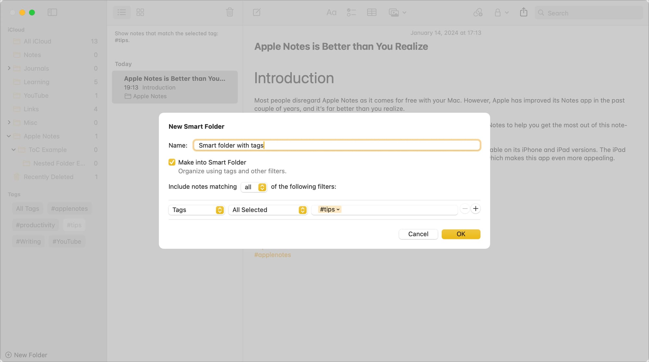Viewport: 649px width, 362px height.
Task: Switch to list view icon
Action: [x=122, y=12]
